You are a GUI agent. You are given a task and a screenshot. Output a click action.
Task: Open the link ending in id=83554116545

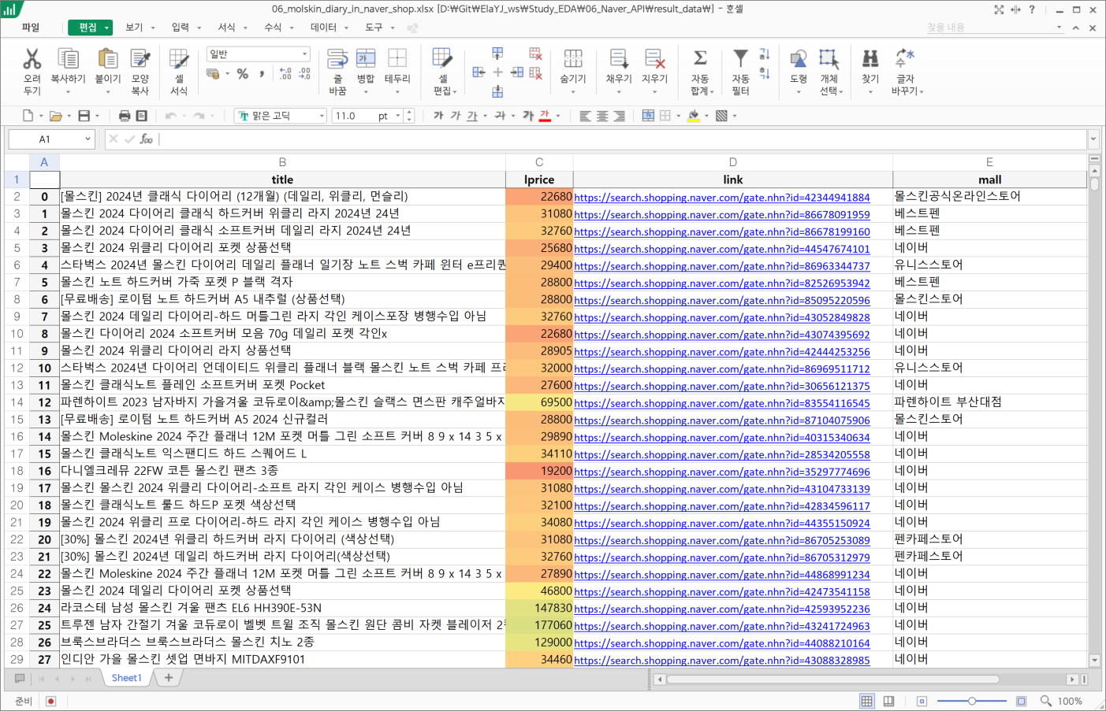722,403
